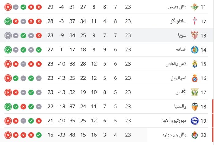
Task: Click the Celta Vigo club crest
Action: (195, 21)
